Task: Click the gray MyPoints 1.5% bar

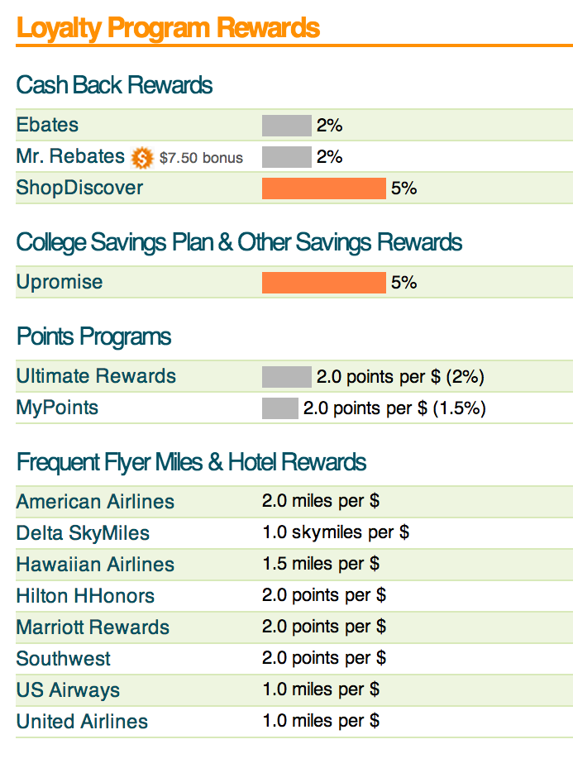Action: 280,408
